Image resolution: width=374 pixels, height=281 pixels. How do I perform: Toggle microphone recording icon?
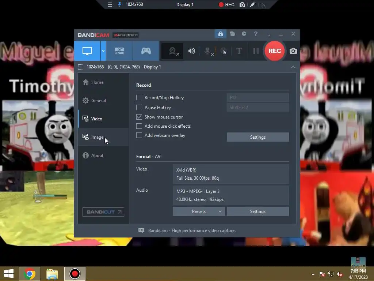pyautogui.click(x=208, y=51)
